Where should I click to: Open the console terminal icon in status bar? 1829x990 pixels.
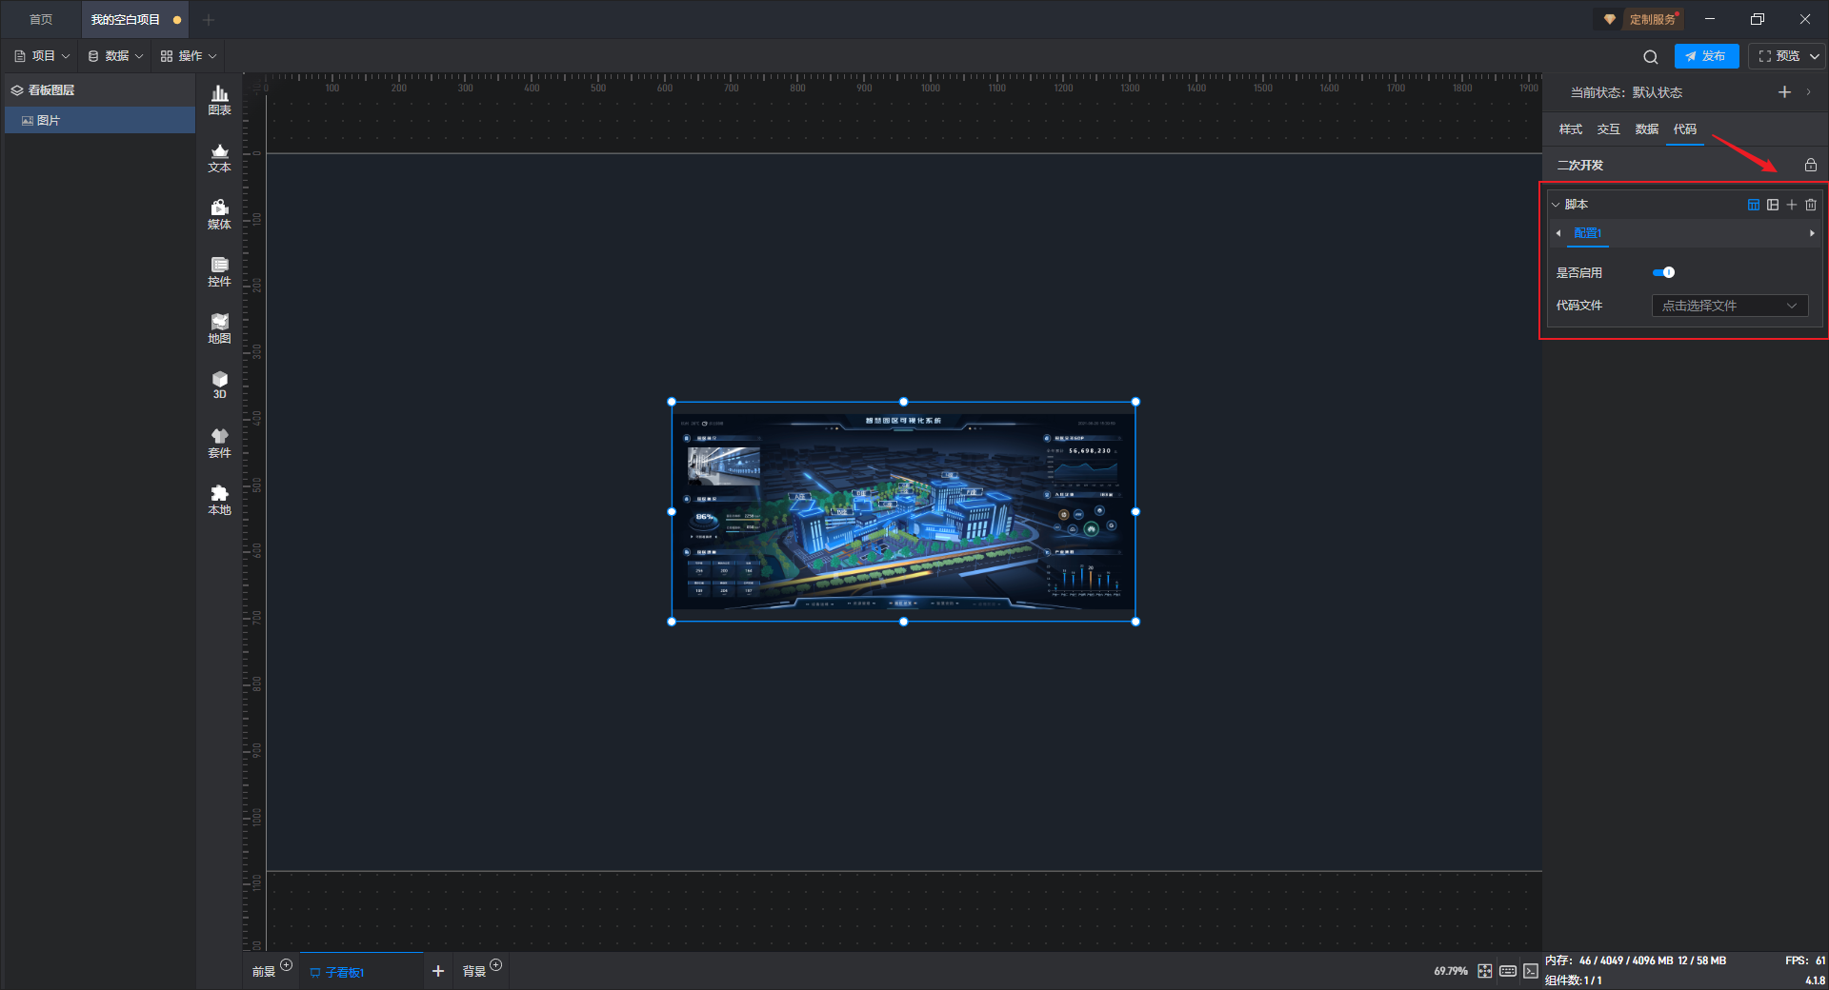pos(1530,971)
